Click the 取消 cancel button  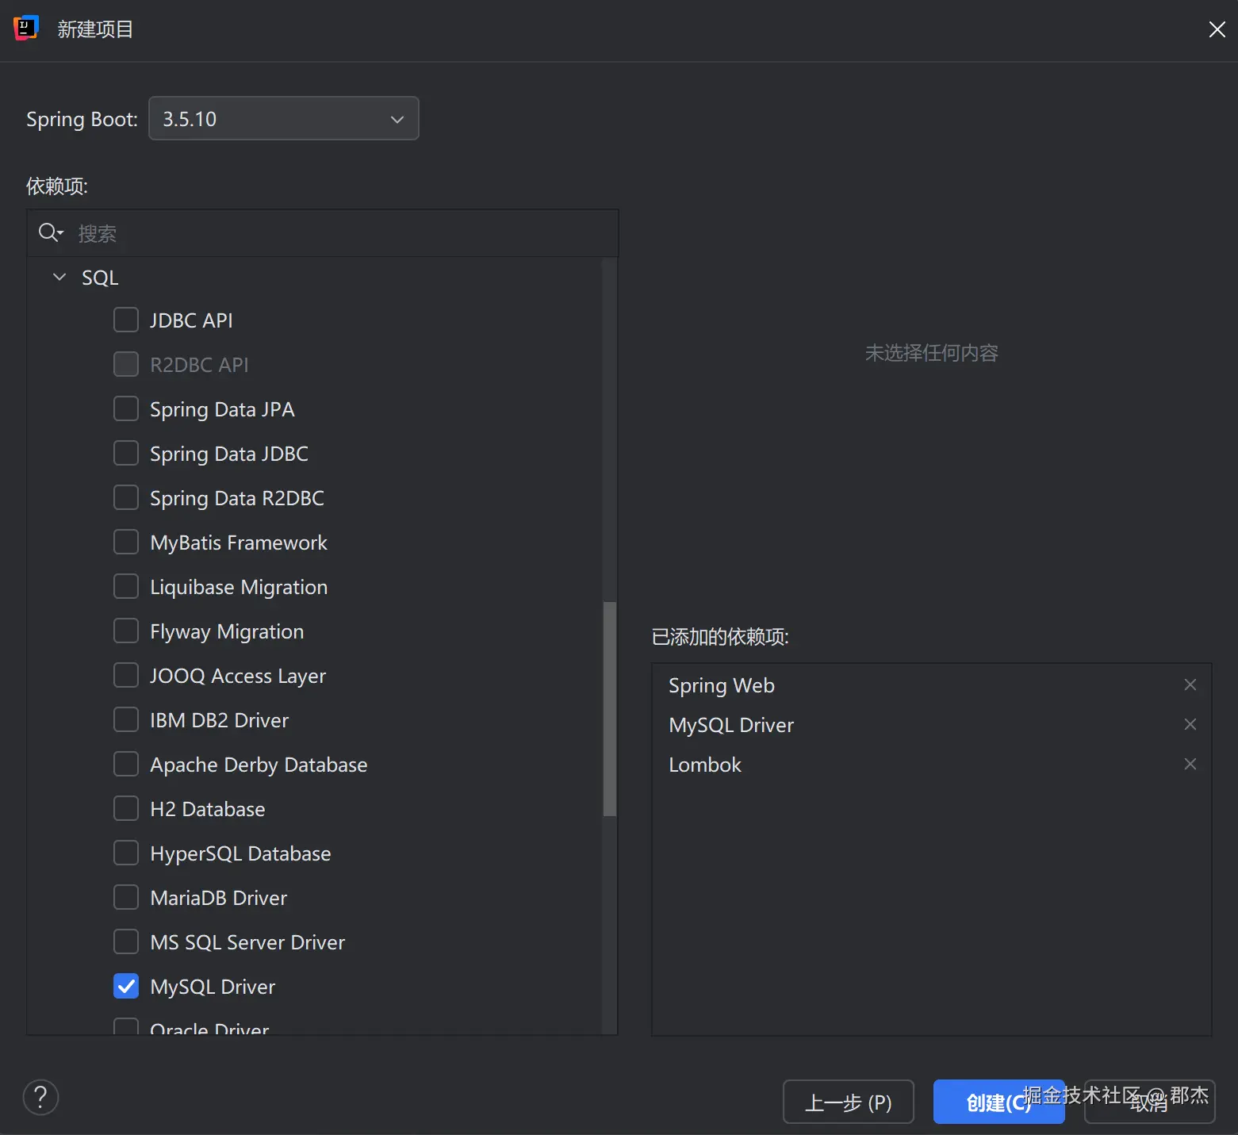point(1149,1102)
